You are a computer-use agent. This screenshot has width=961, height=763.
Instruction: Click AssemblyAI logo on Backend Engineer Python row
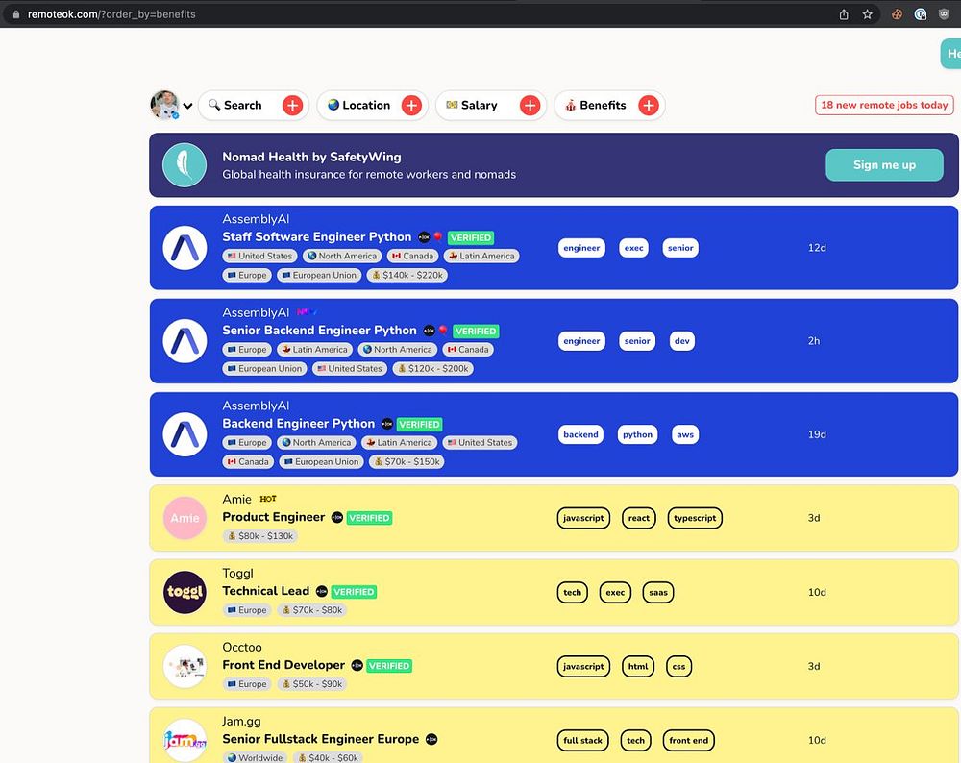[x=185, y=434]
